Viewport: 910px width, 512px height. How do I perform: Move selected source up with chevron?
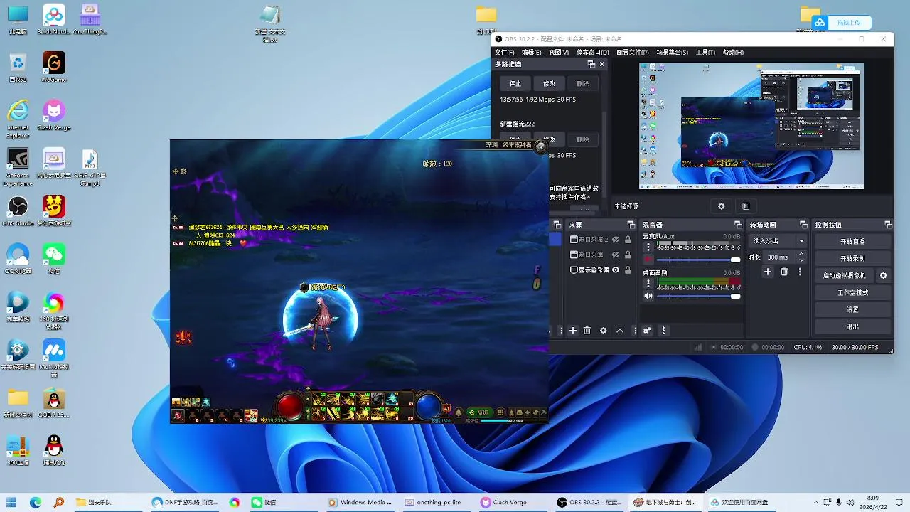click(620, 331)
